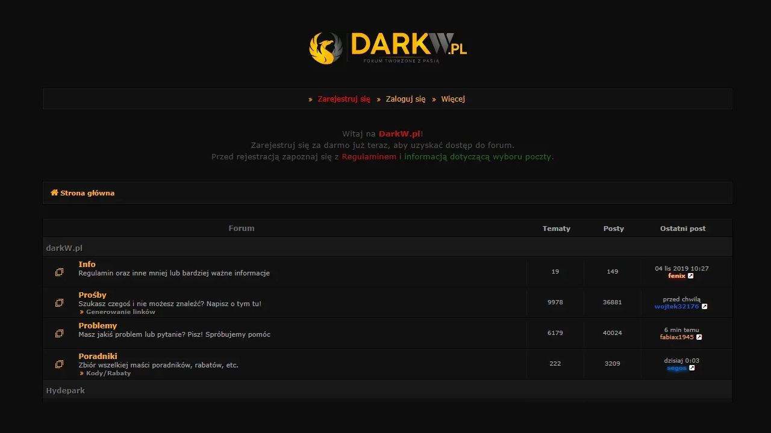Click post count 36881 for Prośby
Viewport: 771px width, 433px height.
click(x=613, y=302)
